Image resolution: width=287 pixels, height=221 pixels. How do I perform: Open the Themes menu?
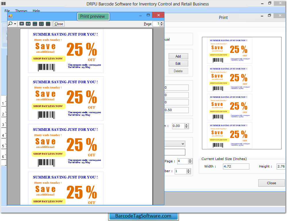coord(21,11)
